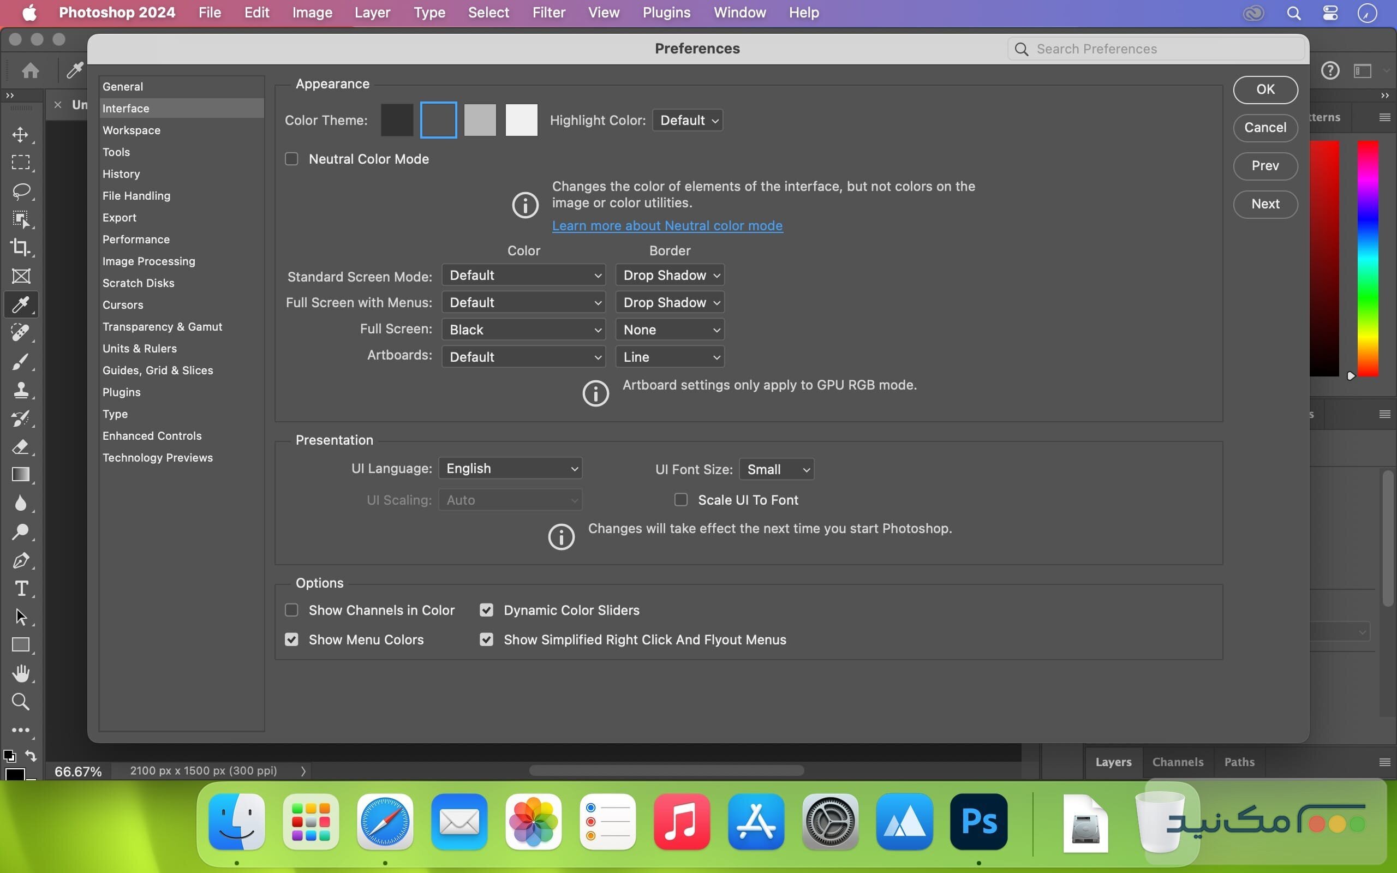Open the UI Language dropdown
Viewport: 1397px width, 873px height.
pyautogui.click(x=511, y=468)
